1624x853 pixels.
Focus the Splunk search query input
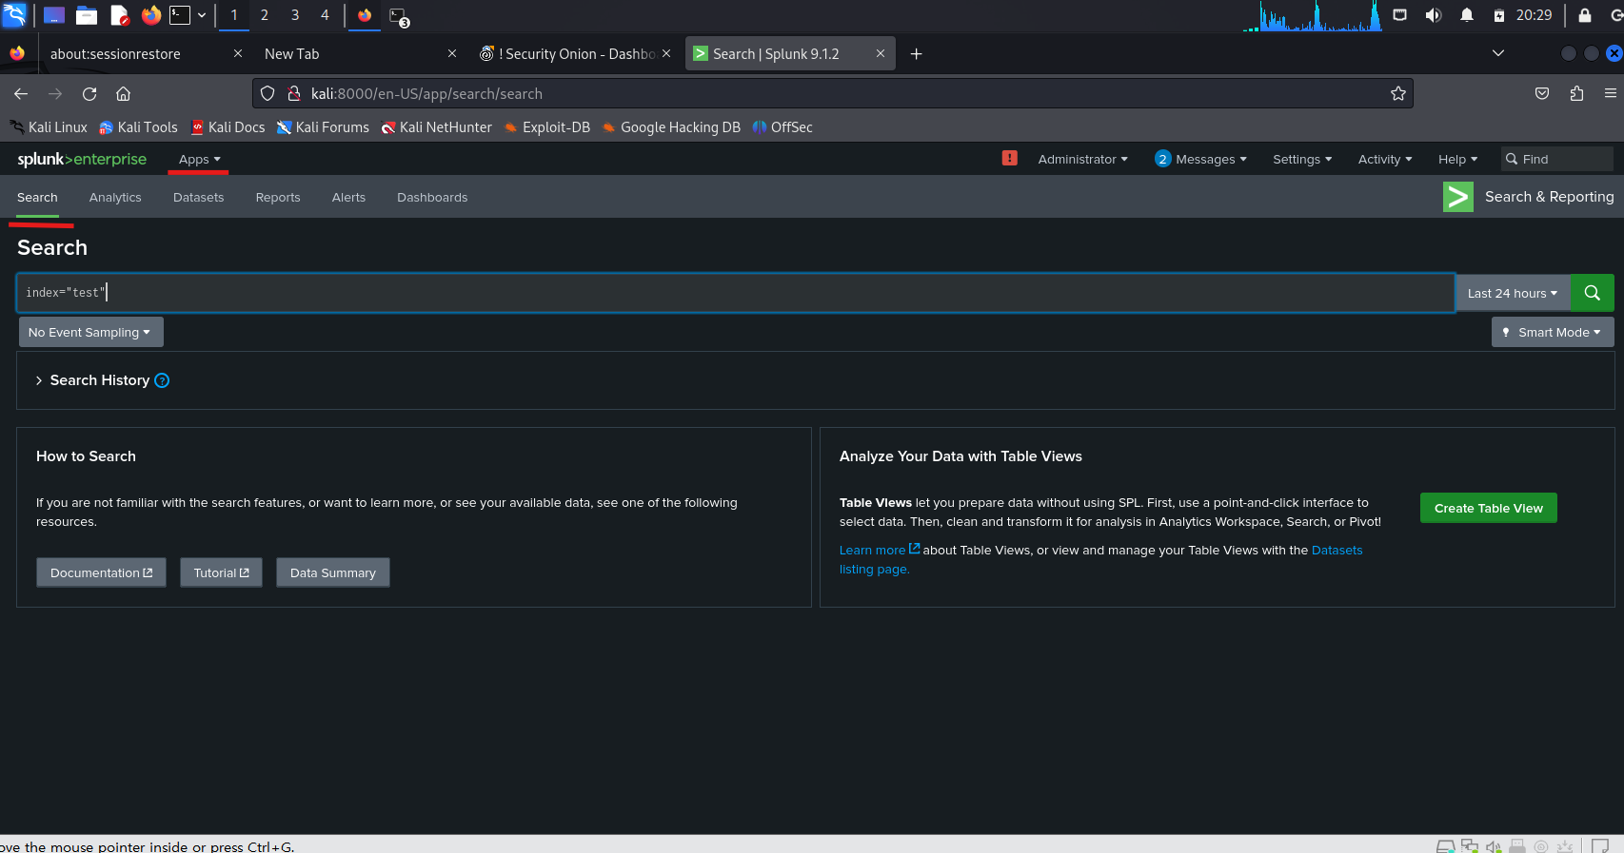point(736,293)
